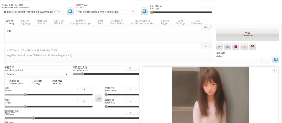Click the Batch size value field
Image resolution: width=282 pixels, height=123 pixels.
132,101
